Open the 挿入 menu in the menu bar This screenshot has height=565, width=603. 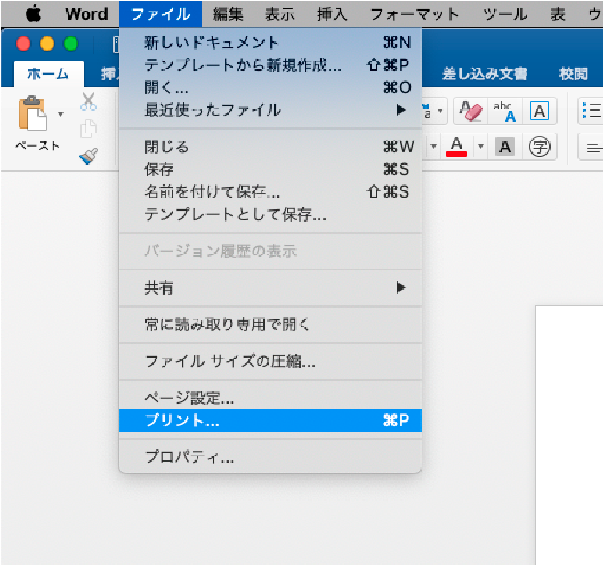pyautogui.click(x=332, y=14)
